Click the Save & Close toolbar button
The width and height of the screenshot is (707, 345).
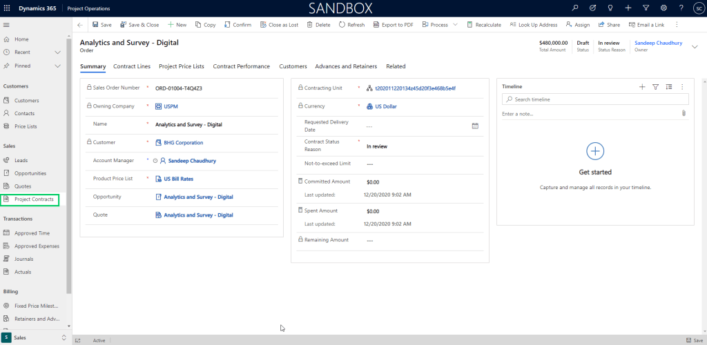(139, 25)
